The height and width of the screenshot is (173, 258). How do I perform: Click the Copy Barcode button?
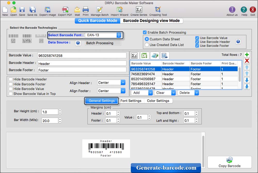pyautogui.click(x=230, y=162)
